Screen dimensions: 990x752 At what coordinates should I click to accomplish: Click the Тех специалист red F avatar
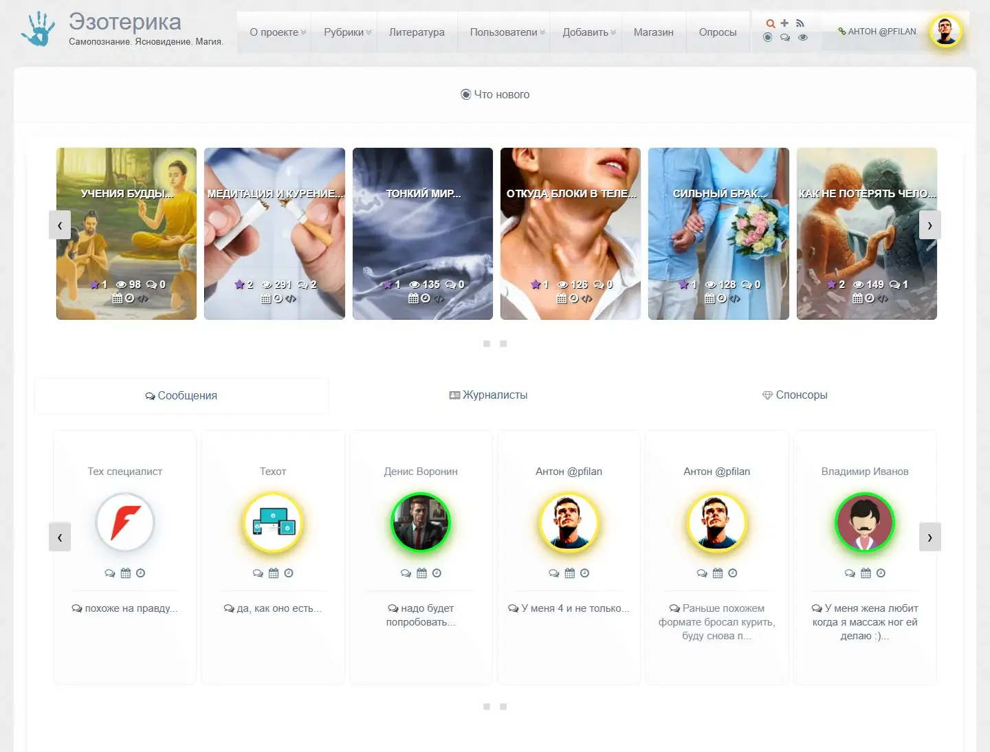pos(125,523)
